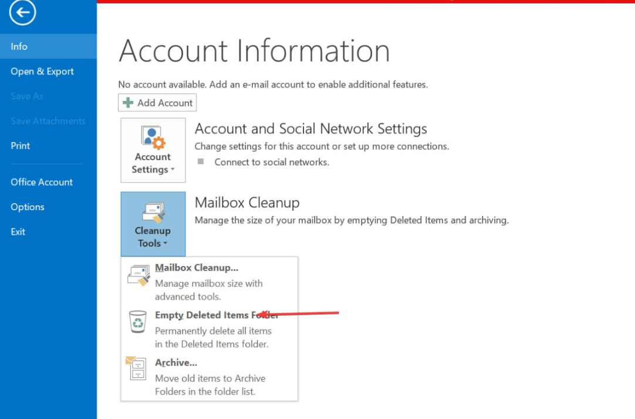Click 'Manage the size of your mailbox' text
This screenshot has width=635, height=419.
pos(352,220)
